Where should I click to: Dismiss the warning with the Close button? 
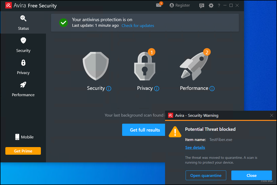[x=251, y=175]
